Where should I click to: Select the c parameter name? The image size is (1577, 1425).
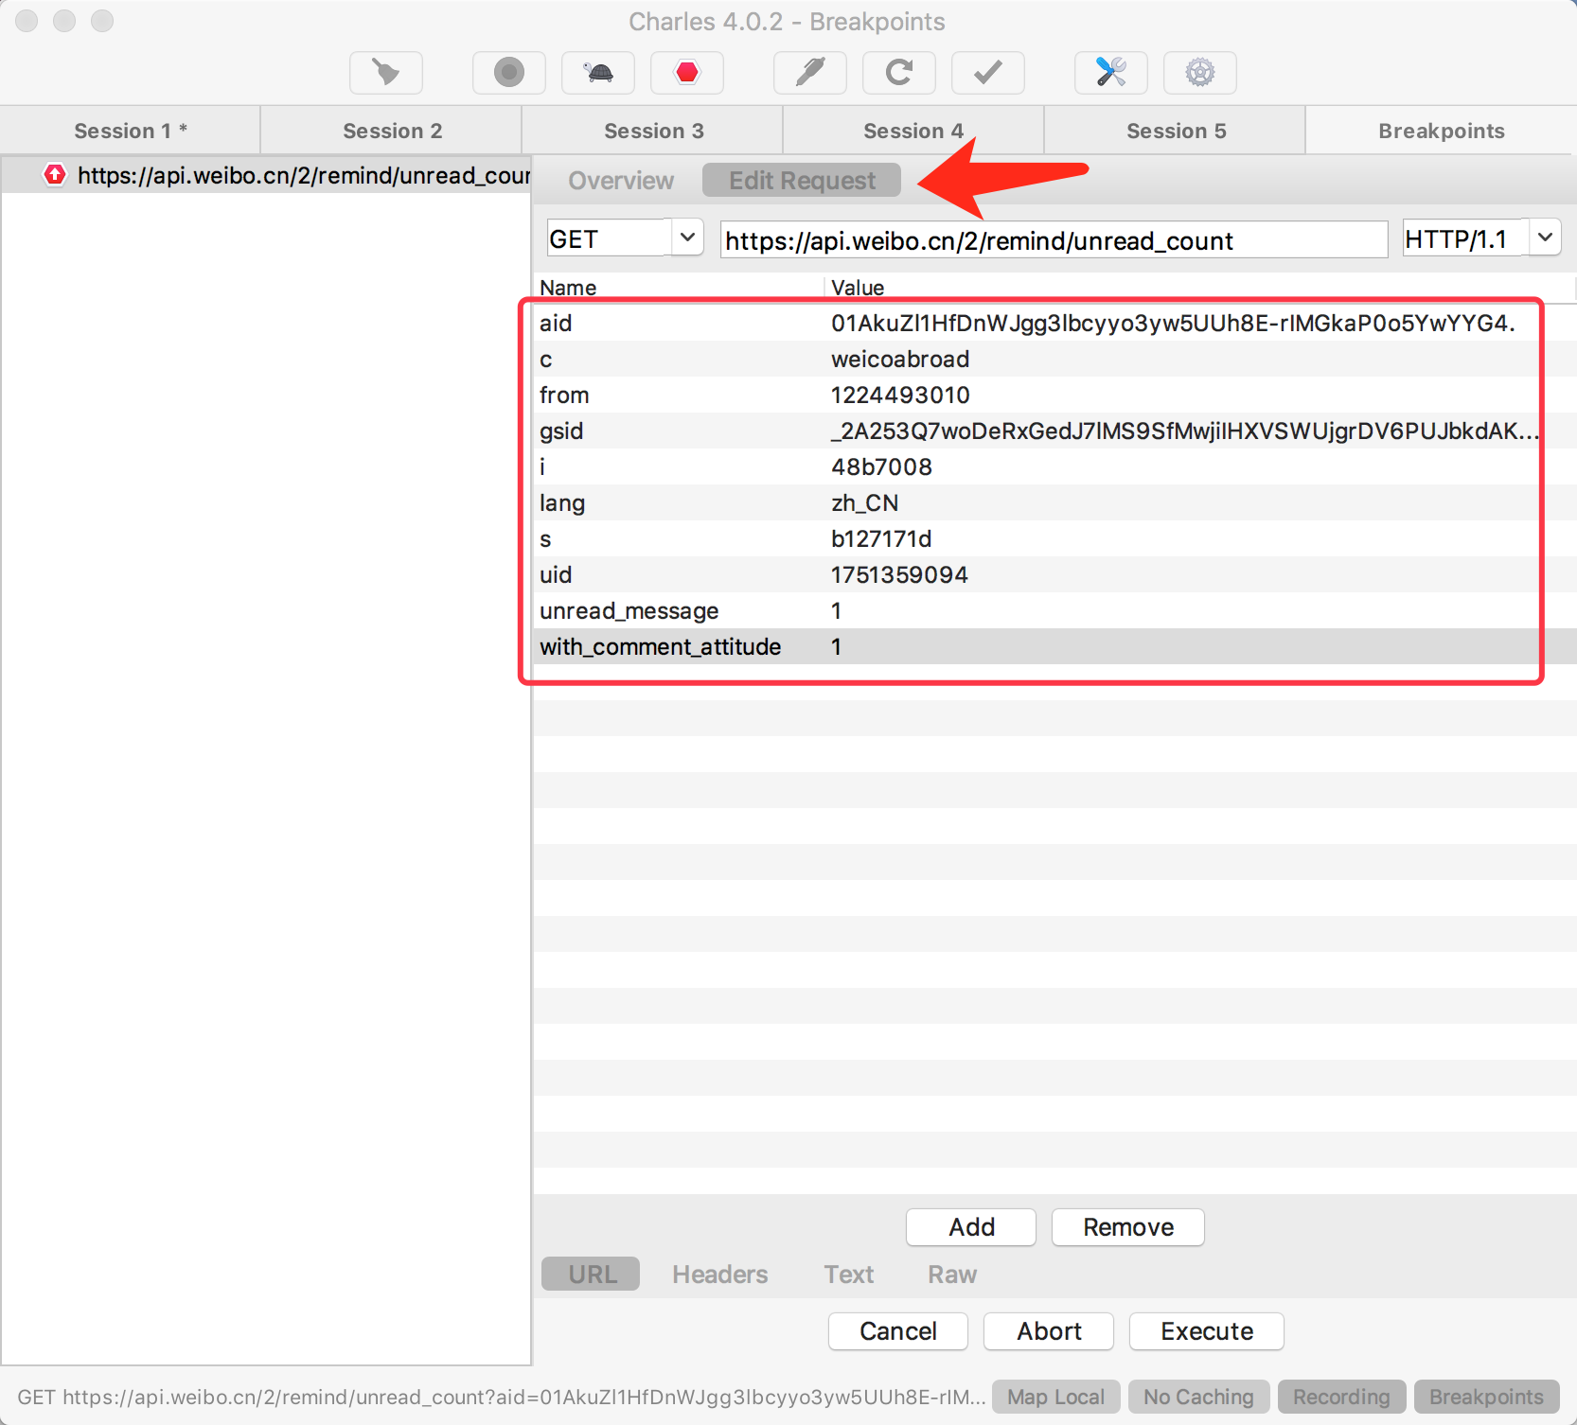click(546, 360)
